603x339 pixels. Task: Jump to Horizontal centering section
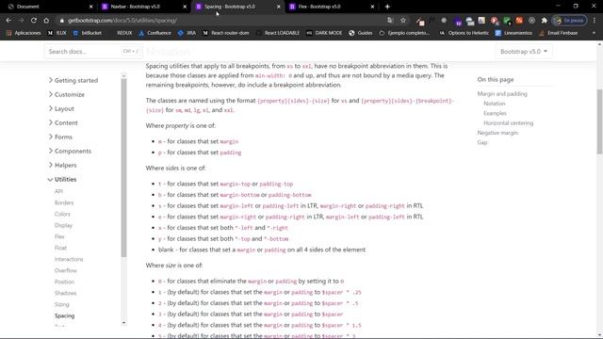click(509, 123)
